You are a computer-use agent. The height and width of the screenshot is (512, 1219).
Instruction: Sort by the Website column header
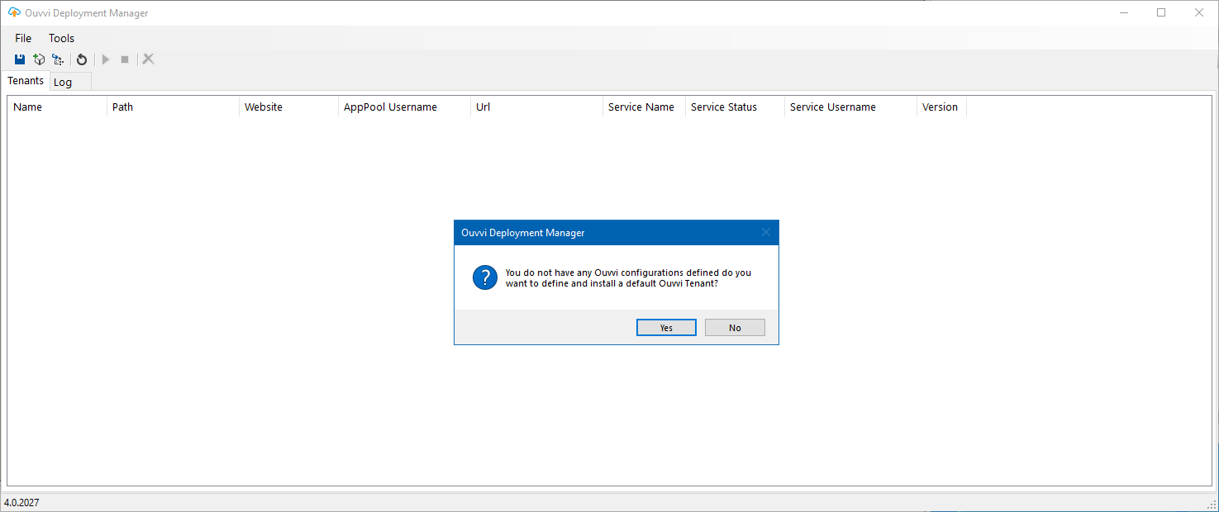[288, 107]
